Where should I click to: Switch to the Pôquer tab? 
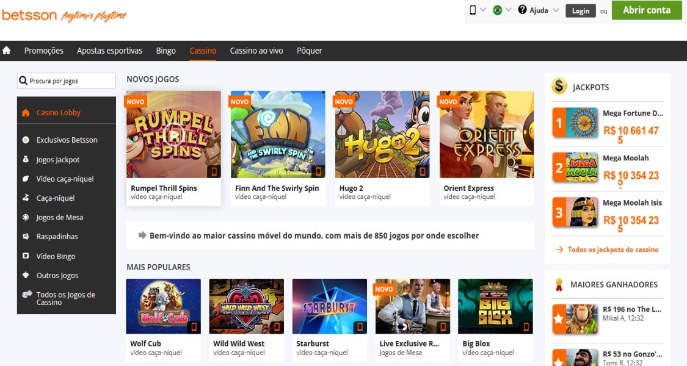[x=310, y=51]
